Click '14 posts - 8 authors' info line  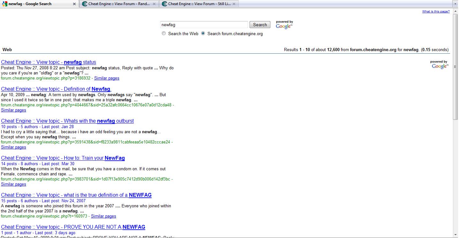point(38,164)
